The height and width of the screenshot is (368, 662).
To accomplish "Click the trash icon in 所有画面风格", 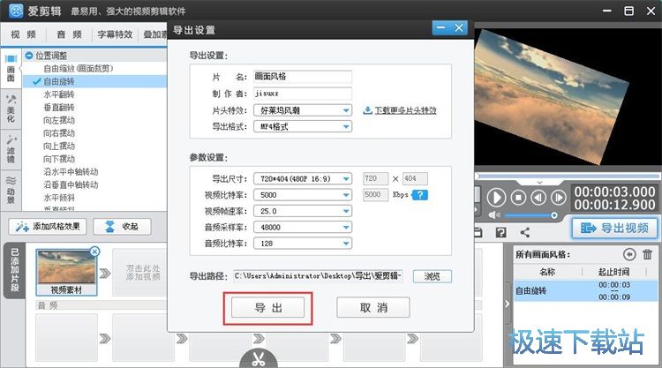I will [x=647, y=254].
